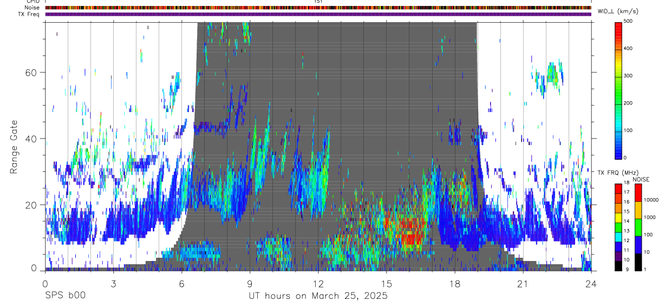665x307 pixels.
Task: Click the blue bottom of the width colorbar
Action: [x=618, y=149]
